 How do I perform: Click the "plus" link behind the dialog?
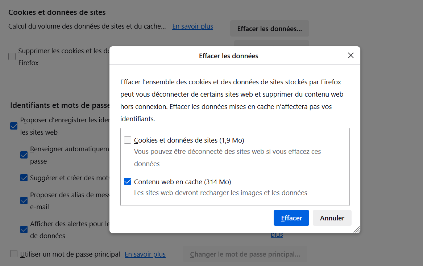click(x=277, y=234)
